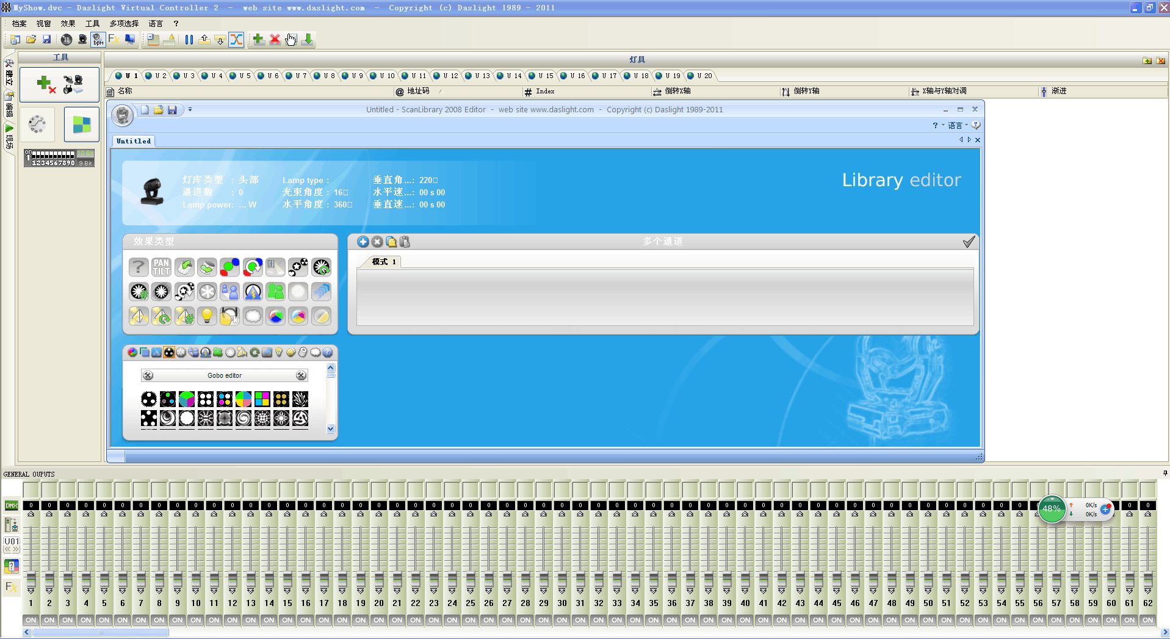Switch to universe tab U 5
1170x639 pixels.
point(240,76)
